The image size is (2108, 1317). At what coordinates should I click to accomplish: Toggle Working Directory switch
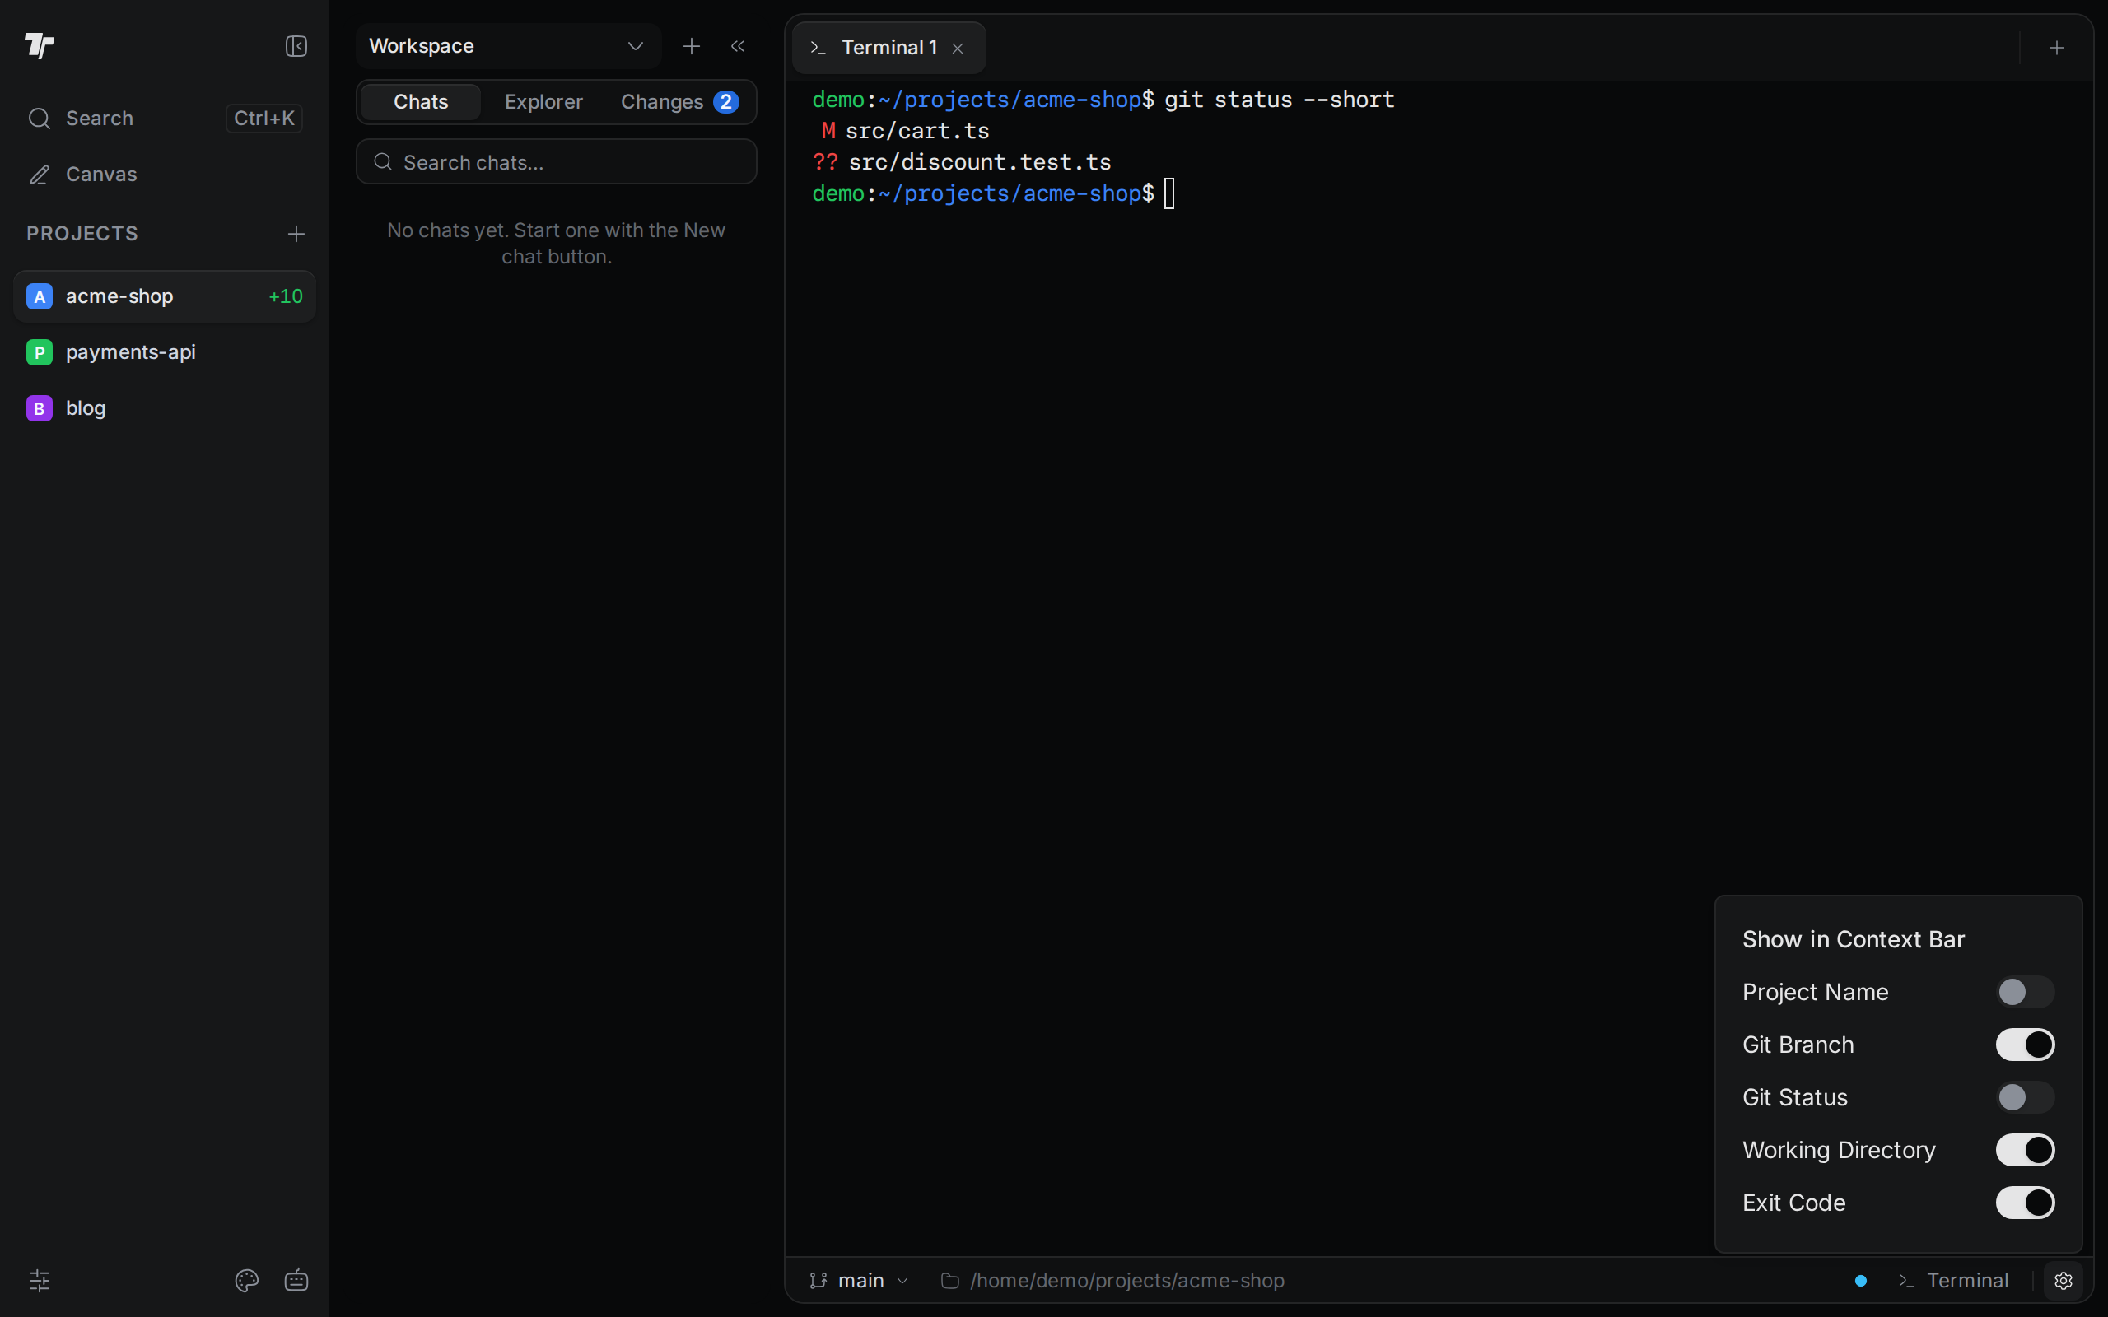2026,1150
